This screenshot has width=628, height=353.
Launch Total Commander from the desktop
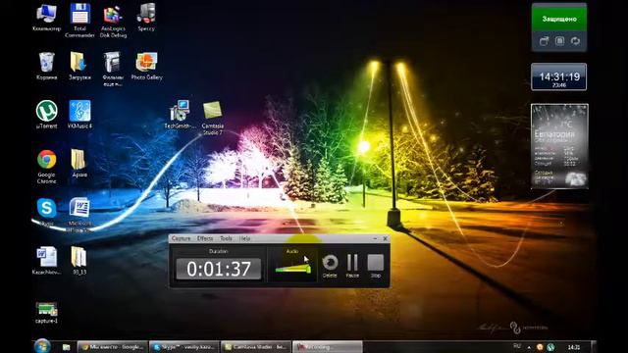pos(79,21)
